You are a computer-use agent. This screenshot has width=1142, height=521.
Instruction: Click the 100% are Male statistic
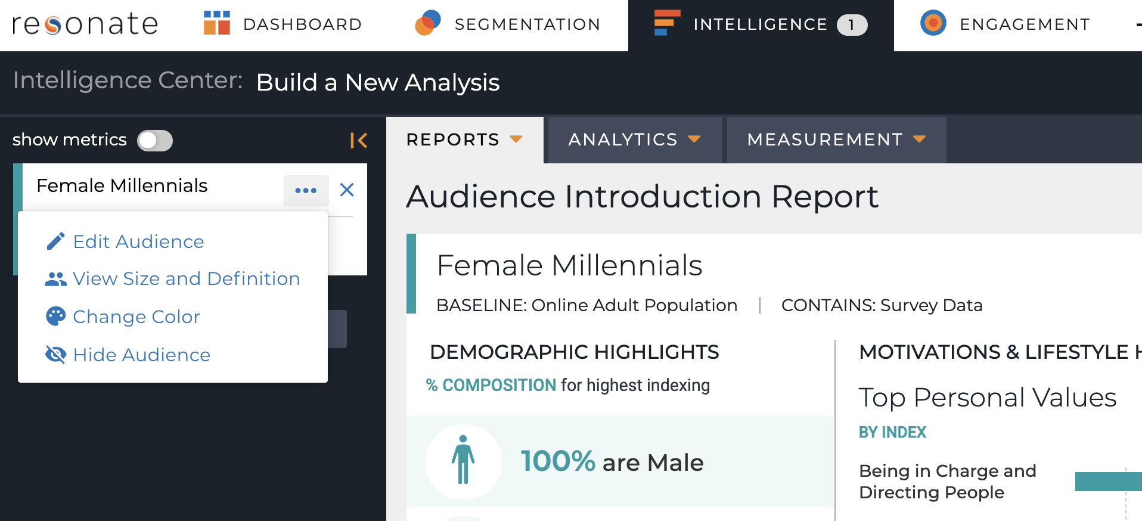[612, 462]
